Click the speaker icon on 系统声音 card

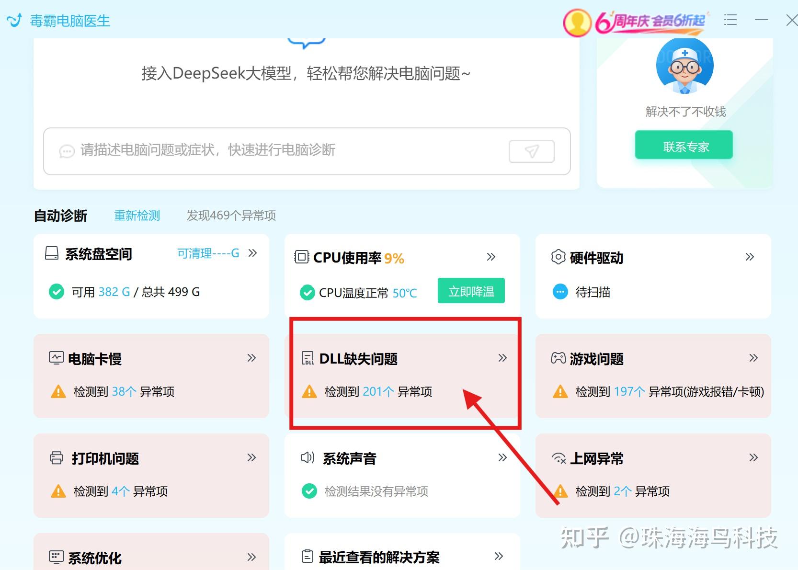[307, 458]
